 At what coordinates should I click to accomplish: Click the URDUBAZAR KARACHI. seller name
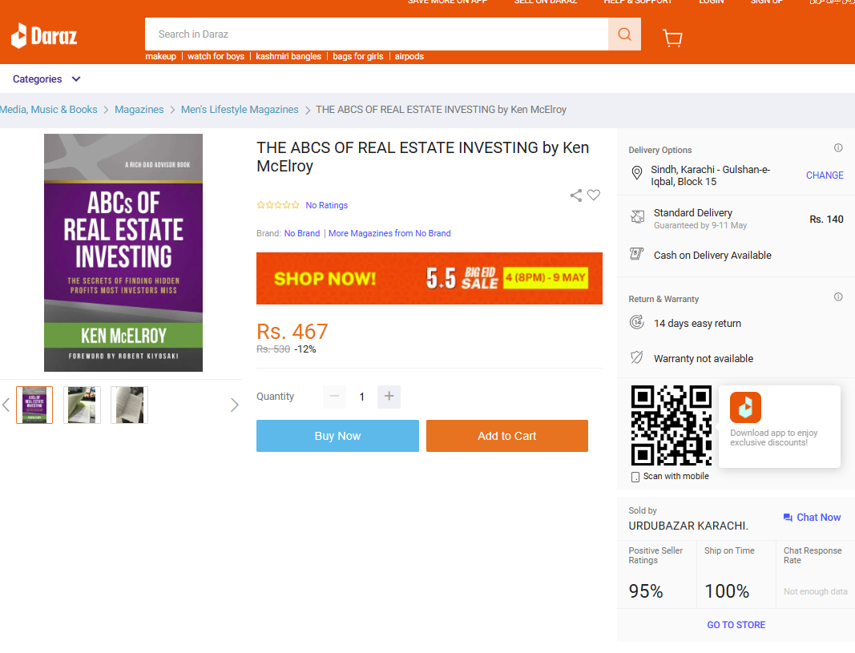pyautogui.click(x=688, y=526)
